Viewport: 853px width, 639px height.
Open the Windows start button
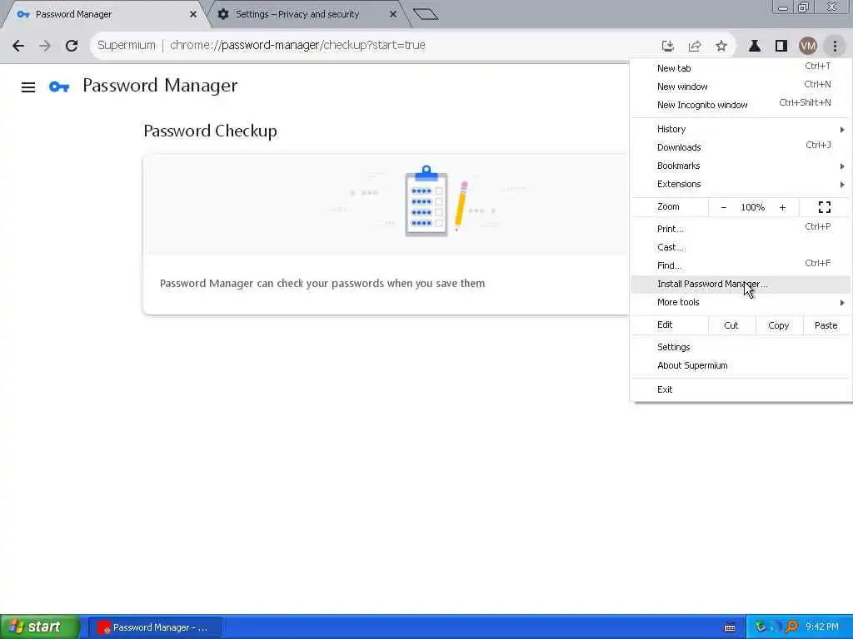(40, 627)
